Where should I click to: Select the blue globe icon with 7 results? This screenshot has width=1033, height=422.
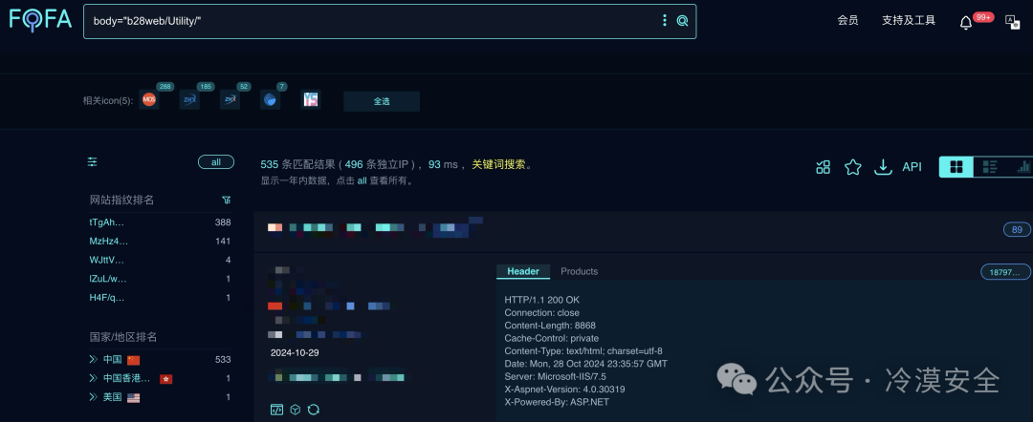270,100
